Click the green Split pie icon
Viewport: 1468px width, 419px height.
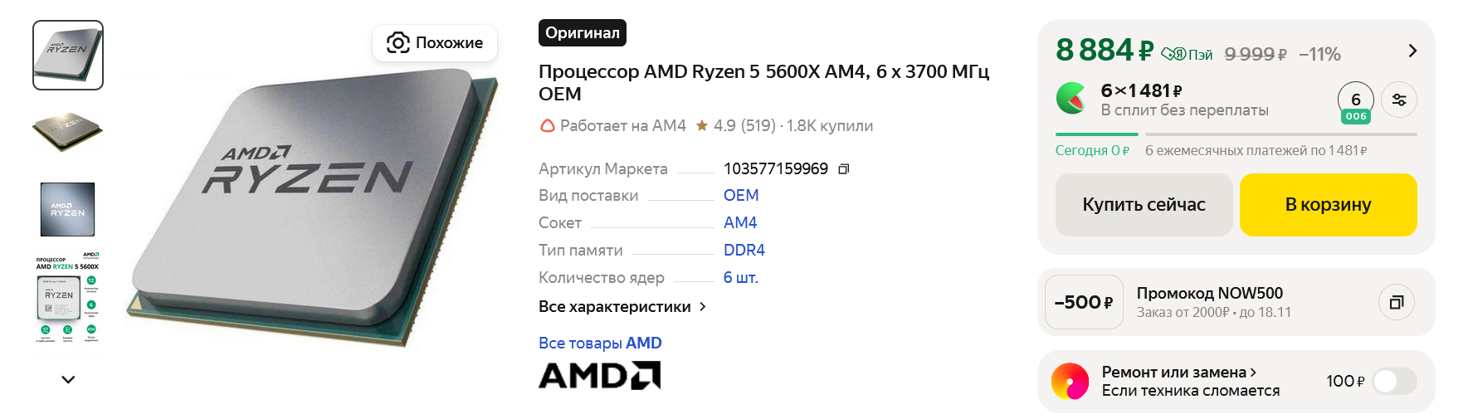click(x=1071, y=98)
